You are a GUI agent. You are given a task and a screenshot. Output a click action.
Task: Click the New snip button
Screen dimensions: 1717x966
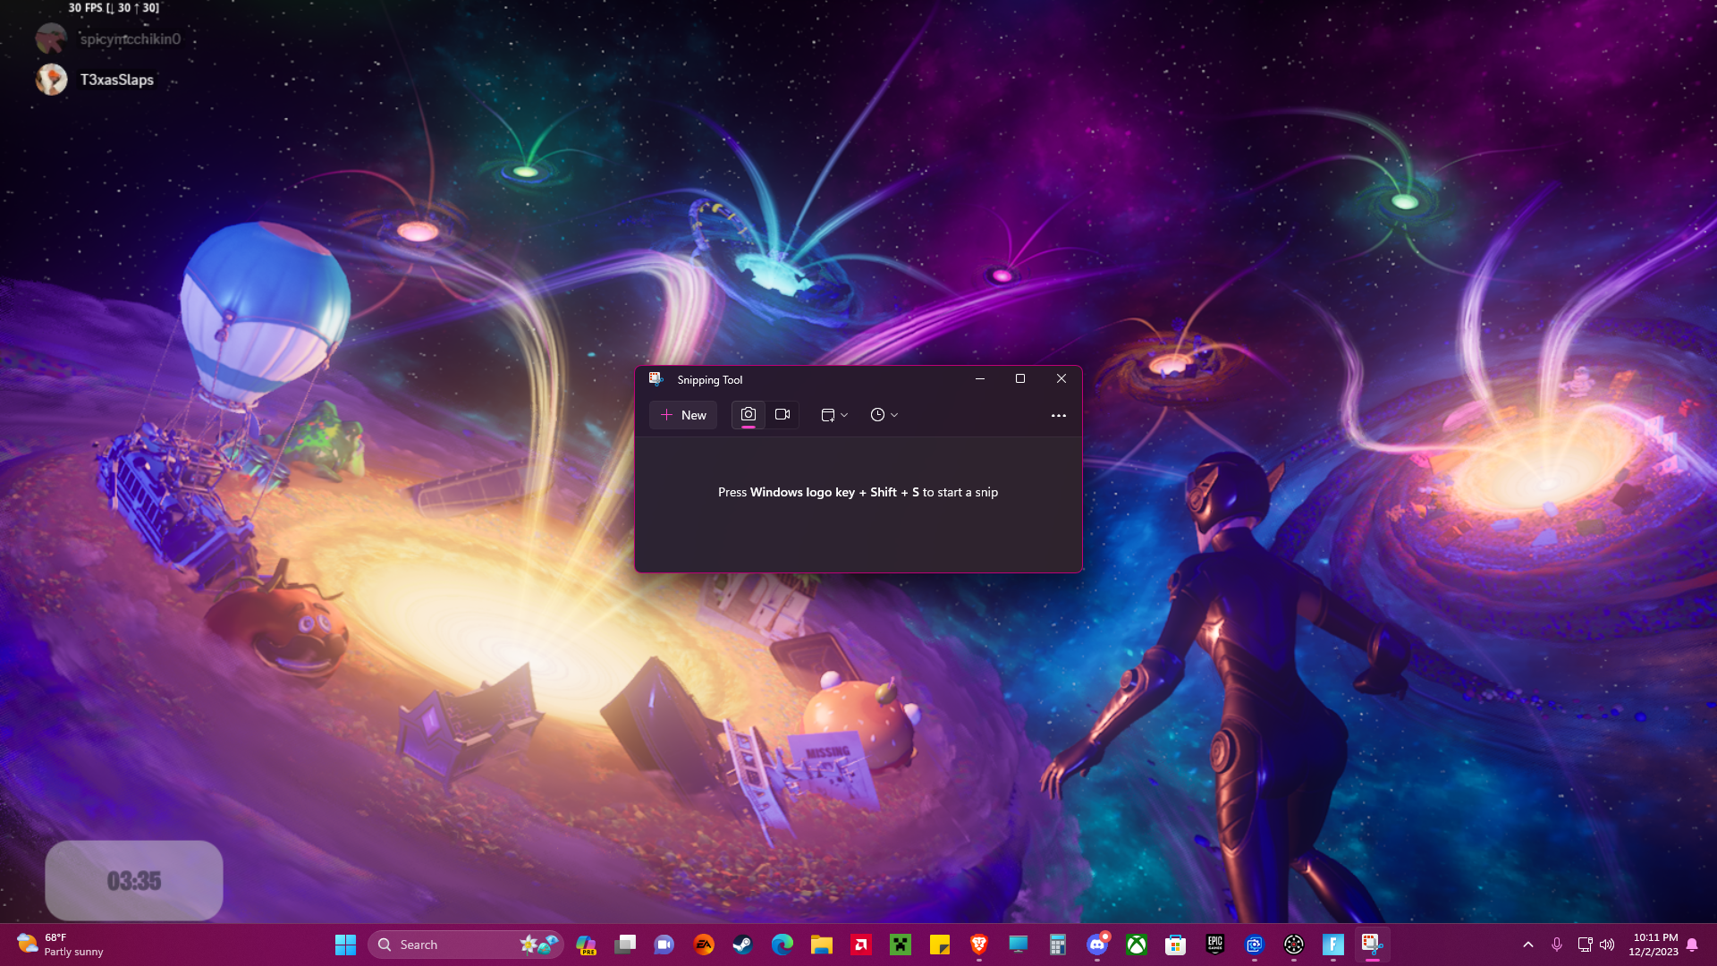click(683, 415)
